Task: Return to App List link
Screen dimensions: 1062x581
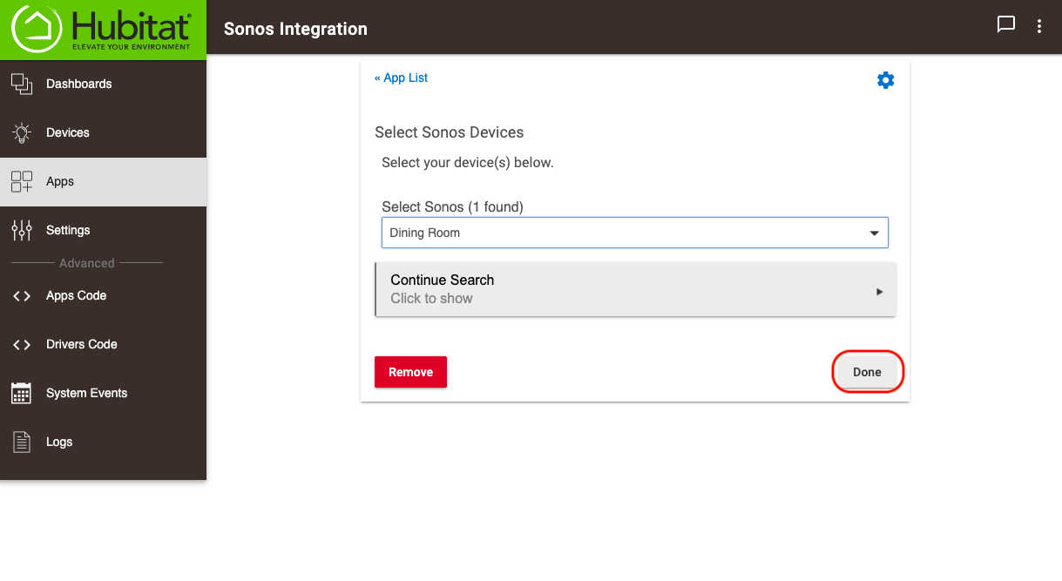Action: point(401,78)
